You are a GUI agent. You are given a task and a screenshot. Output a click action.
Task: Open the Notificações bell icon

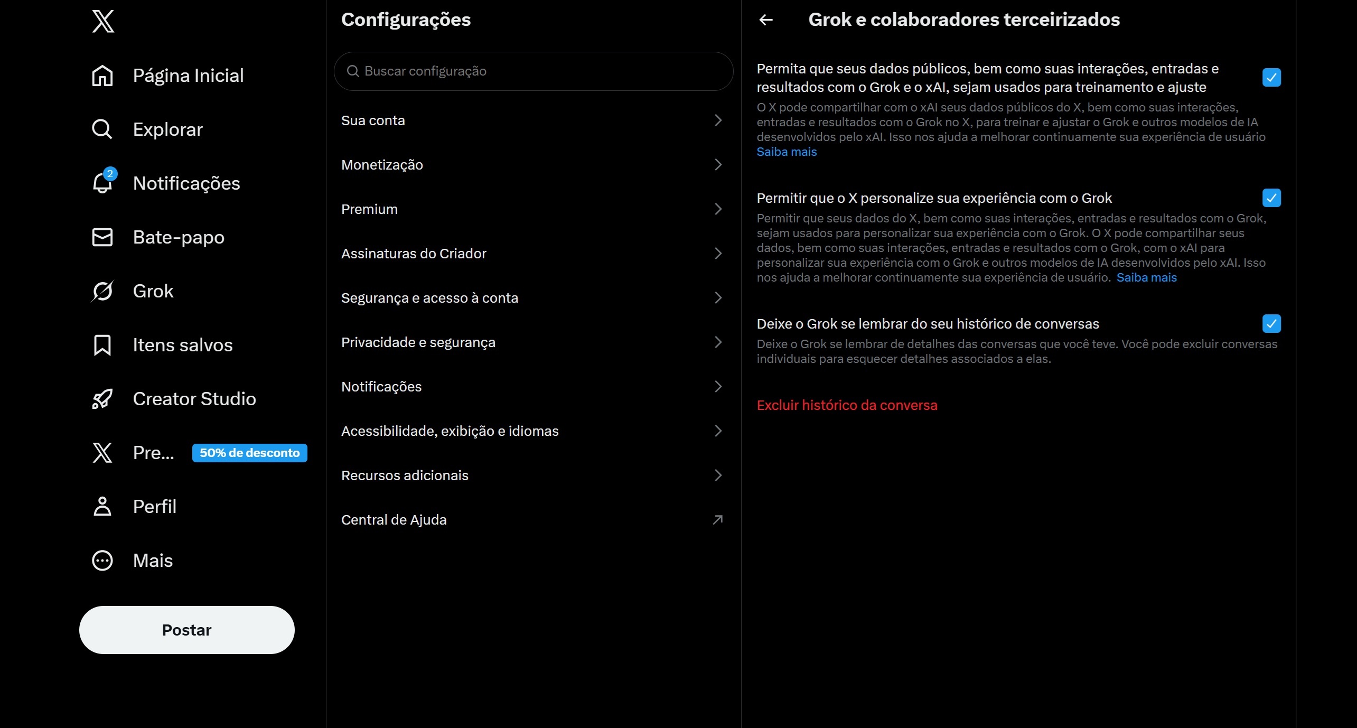[x=102, y=183]
